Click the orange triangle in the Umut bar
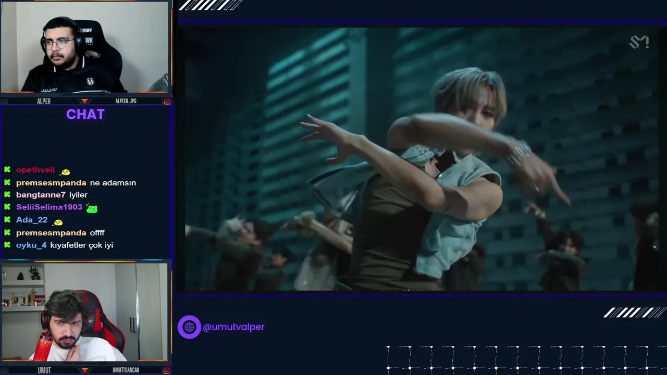 (84, 370)
